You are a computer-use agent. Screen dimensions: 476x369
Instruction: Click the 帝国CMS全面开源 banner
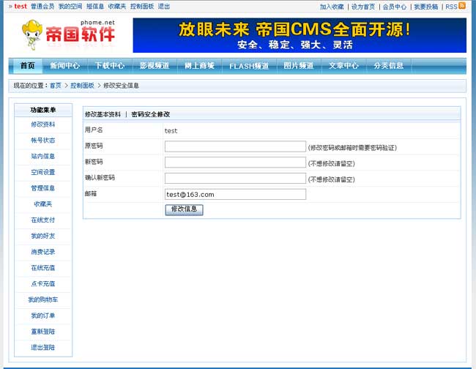299,35
